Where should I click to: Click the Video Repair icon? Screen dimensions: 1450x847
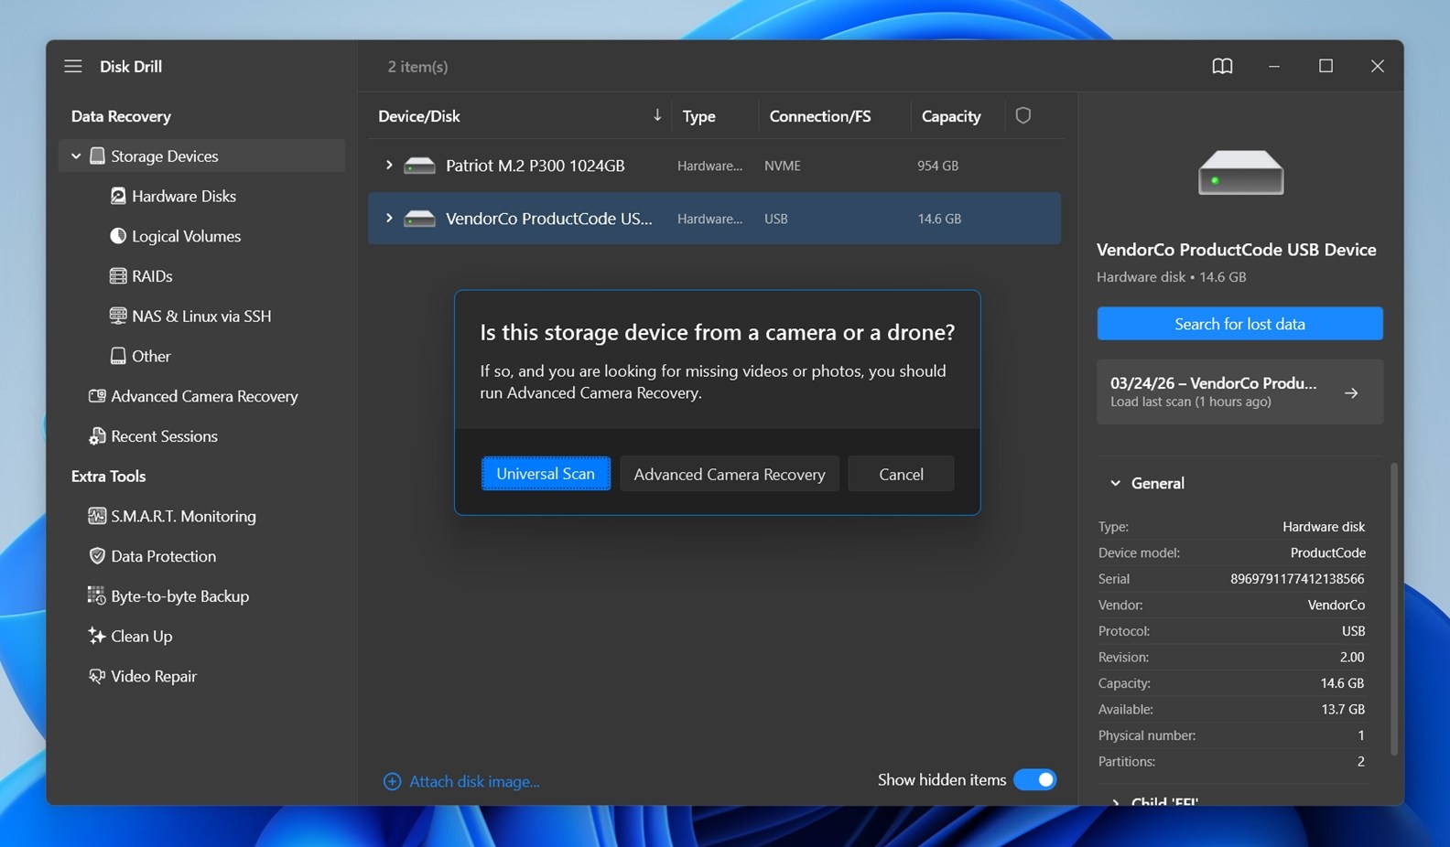[97, 676]
